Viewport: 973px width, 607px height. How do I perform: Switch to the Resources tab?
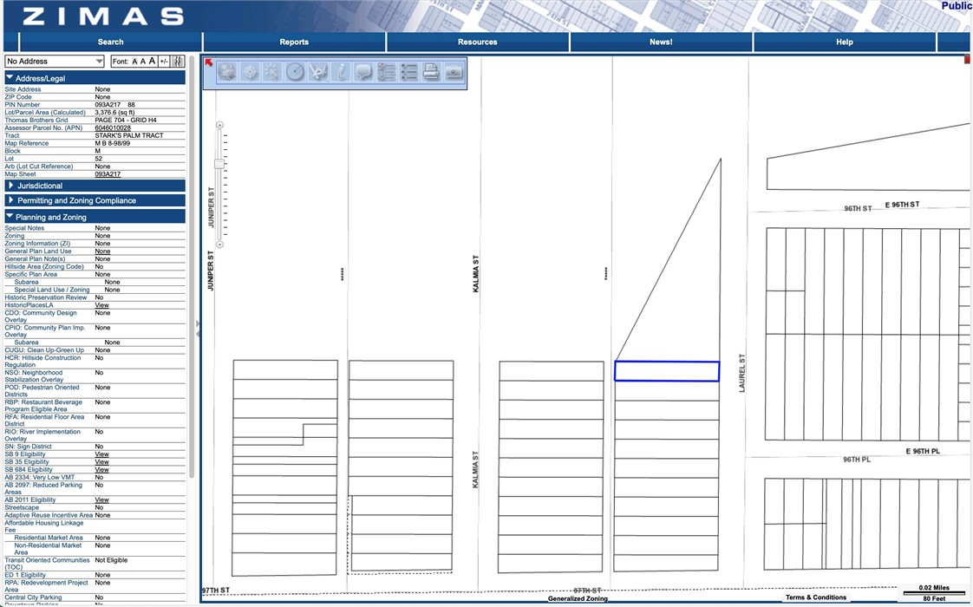[x=477, y=42]
